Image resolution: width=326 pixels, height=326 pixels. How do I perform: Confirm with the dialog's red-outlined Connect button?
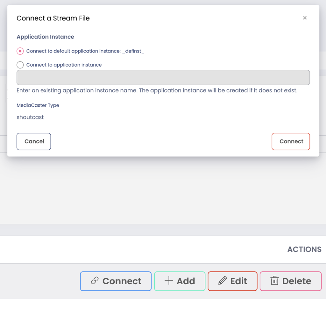coord(291,141)
